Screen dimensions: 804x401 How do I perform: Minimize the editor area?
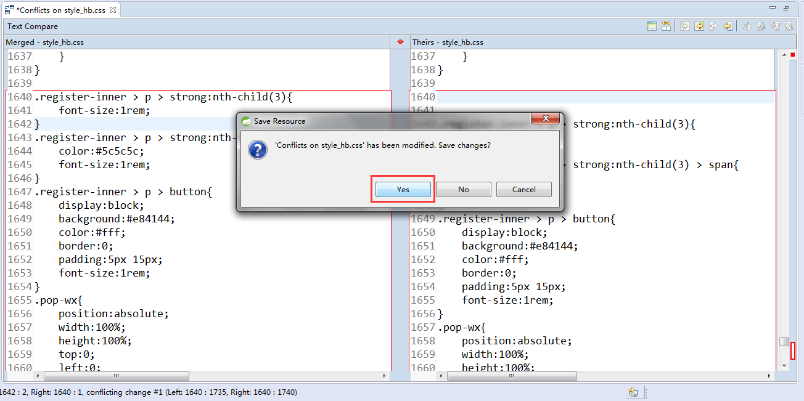[x=773, y=8]
